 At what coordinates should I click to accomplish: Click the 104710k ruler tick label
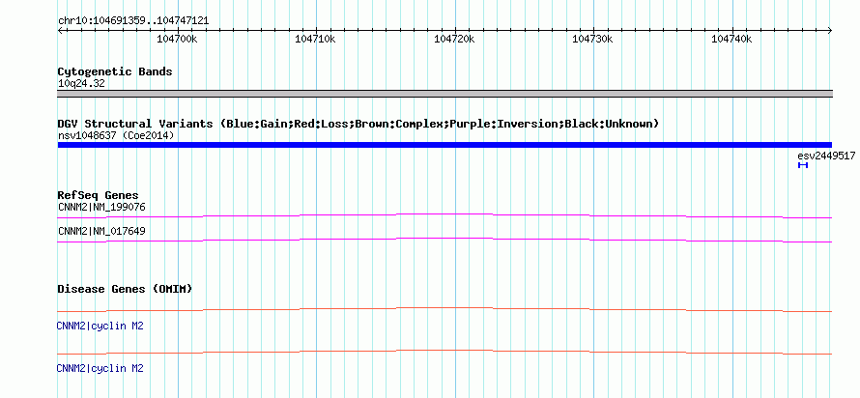(x=315, y=40)
